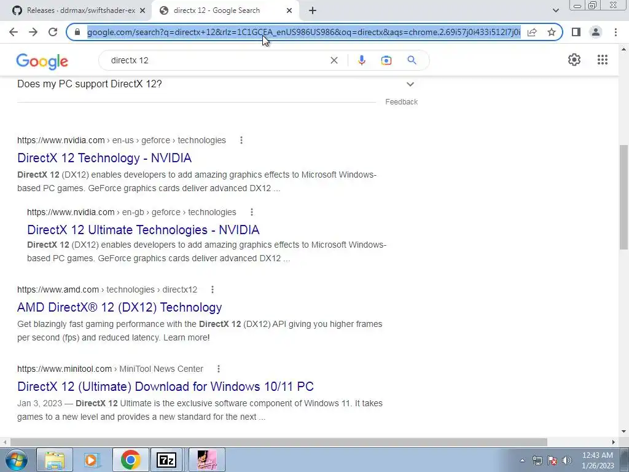629x472 pixels.
Task: Click the address bar URL field
Action: point(303,32)
